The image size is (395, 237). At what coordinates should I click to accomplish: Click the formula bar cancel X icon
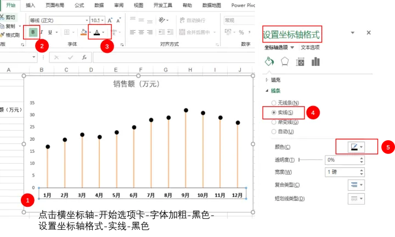[57, 58]
